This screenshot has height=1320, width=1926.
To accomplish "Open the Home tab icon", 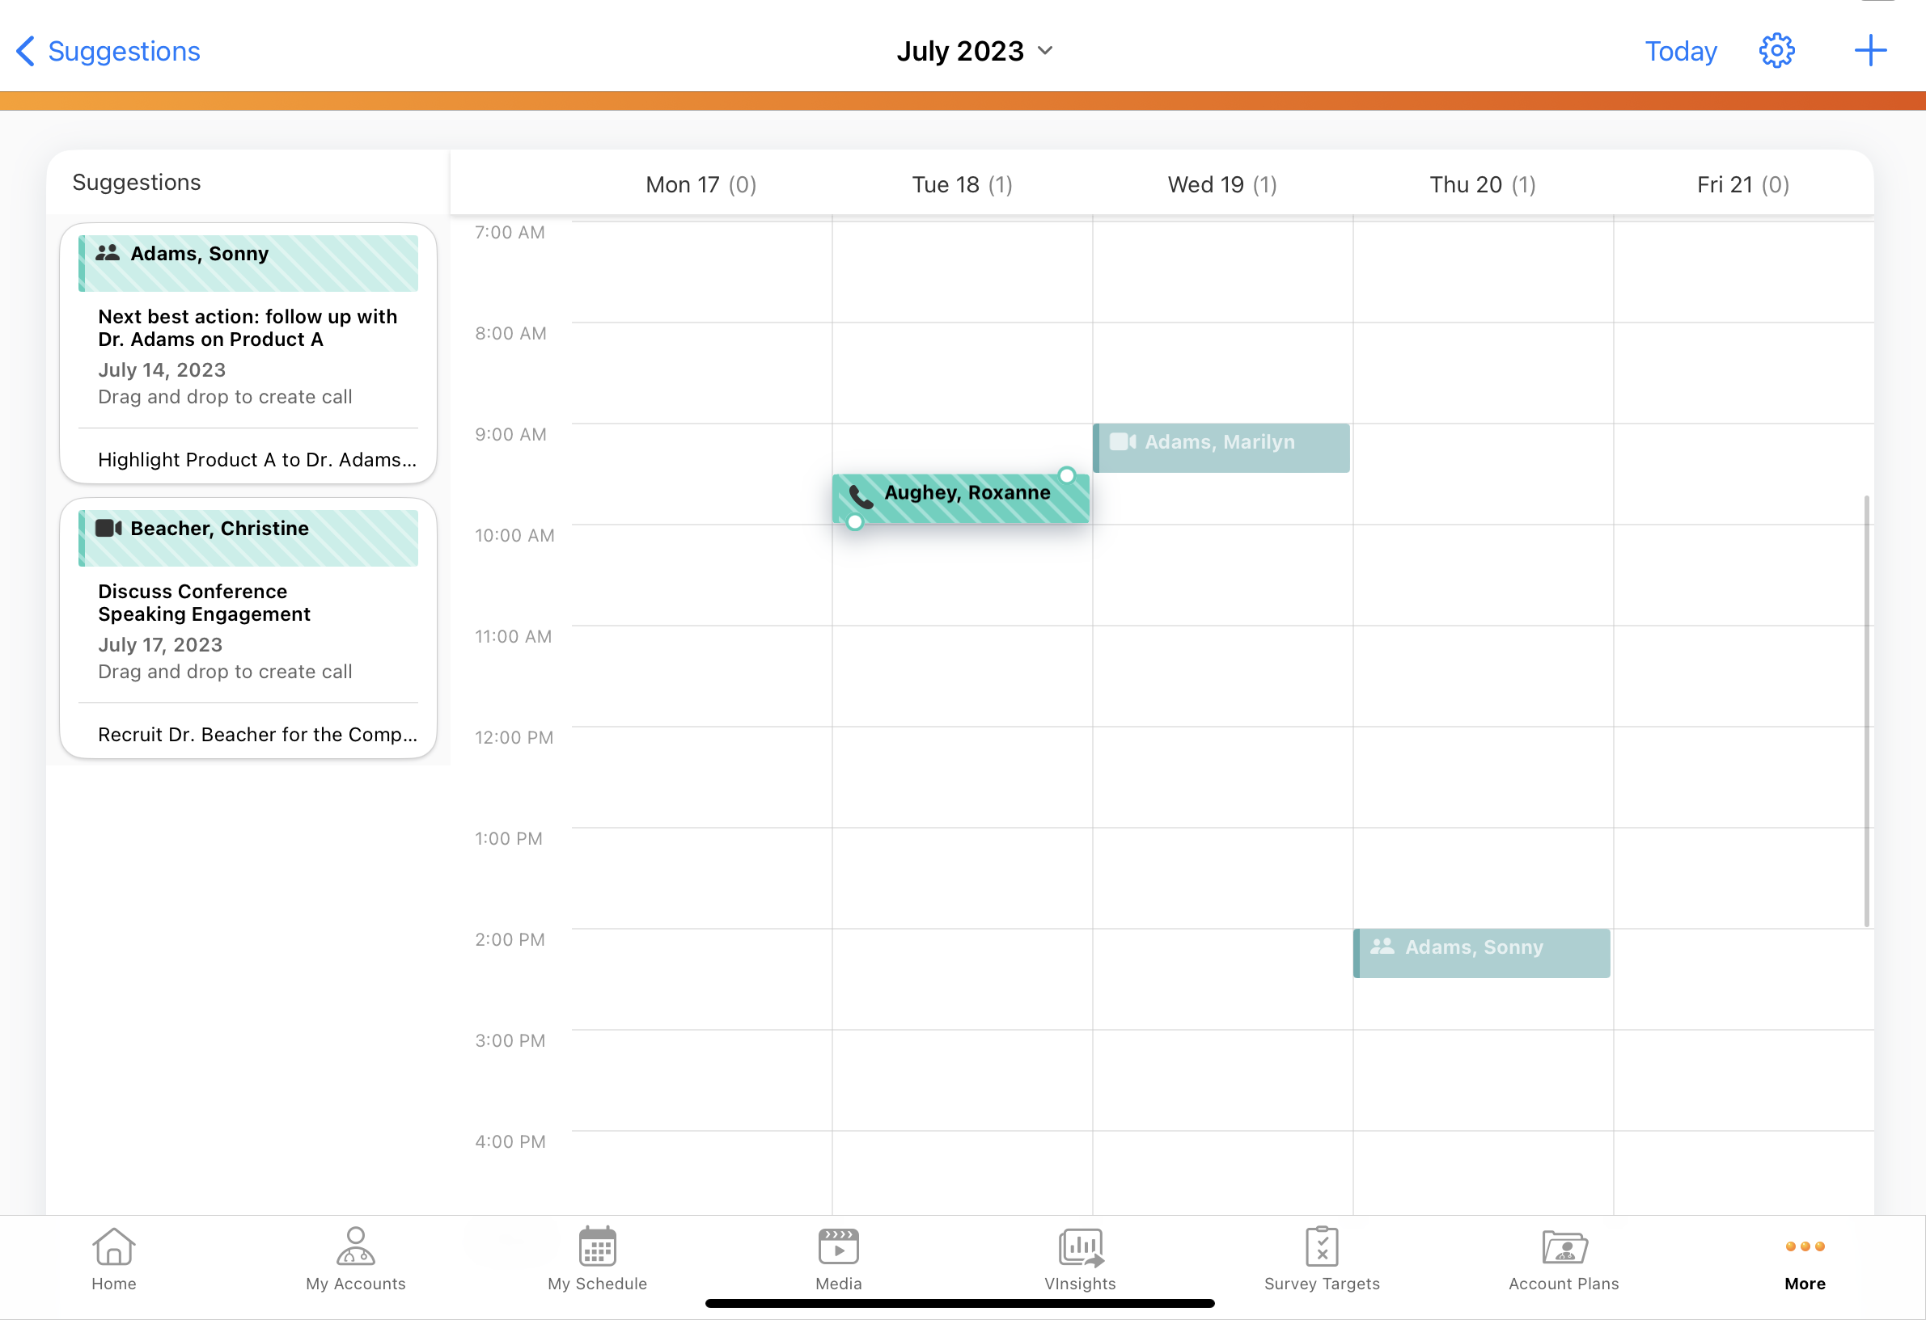I will (113, 1246).
